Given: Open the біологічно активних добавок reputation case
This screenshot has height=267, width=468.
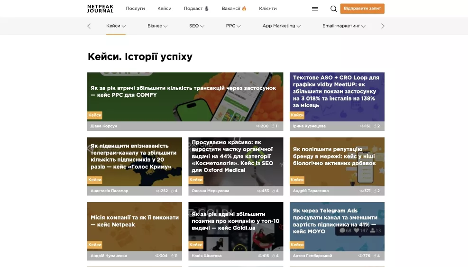Looking at the screenshot, I should (334, 156).
